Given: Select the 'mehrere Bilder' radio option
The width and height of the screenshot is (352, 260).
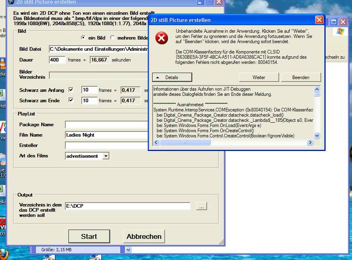Looking at the screenshot, I should (113, 38).
